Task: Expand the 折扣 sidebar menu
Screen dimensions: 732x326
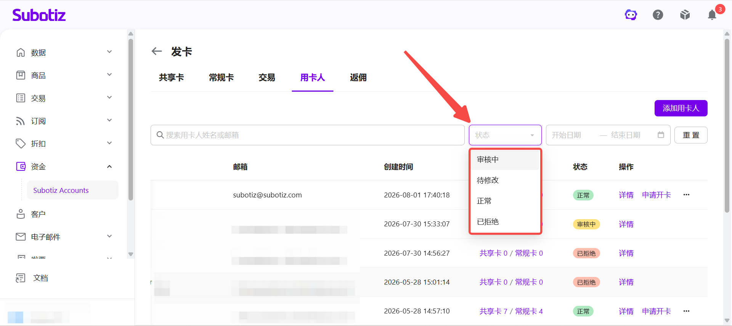Action: point(109,143)
